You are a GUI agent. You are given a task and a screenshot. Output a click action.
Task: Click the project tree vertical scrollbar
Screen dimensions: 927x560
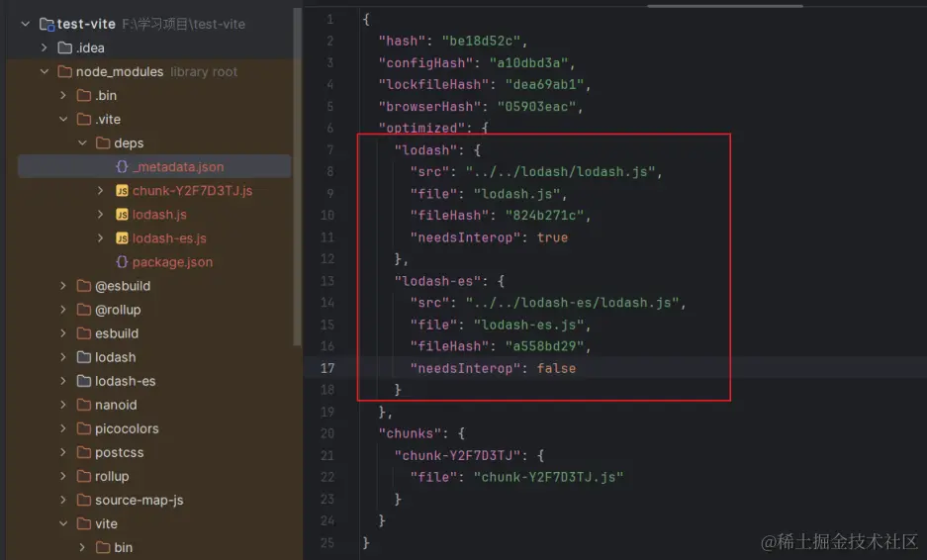click(298, 177)
